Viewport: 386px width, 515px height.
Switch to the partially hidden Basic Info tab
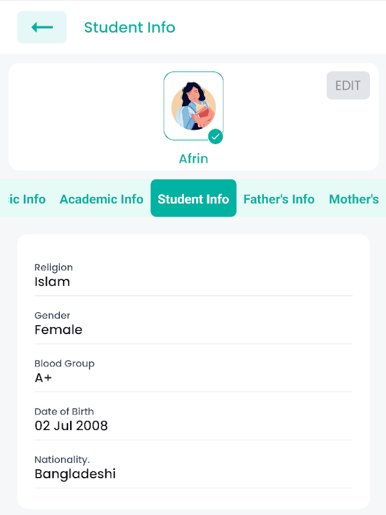click(24, 199)
